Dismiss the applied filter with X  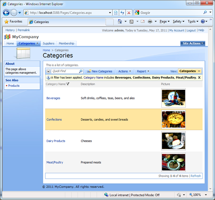pos(199,78)
